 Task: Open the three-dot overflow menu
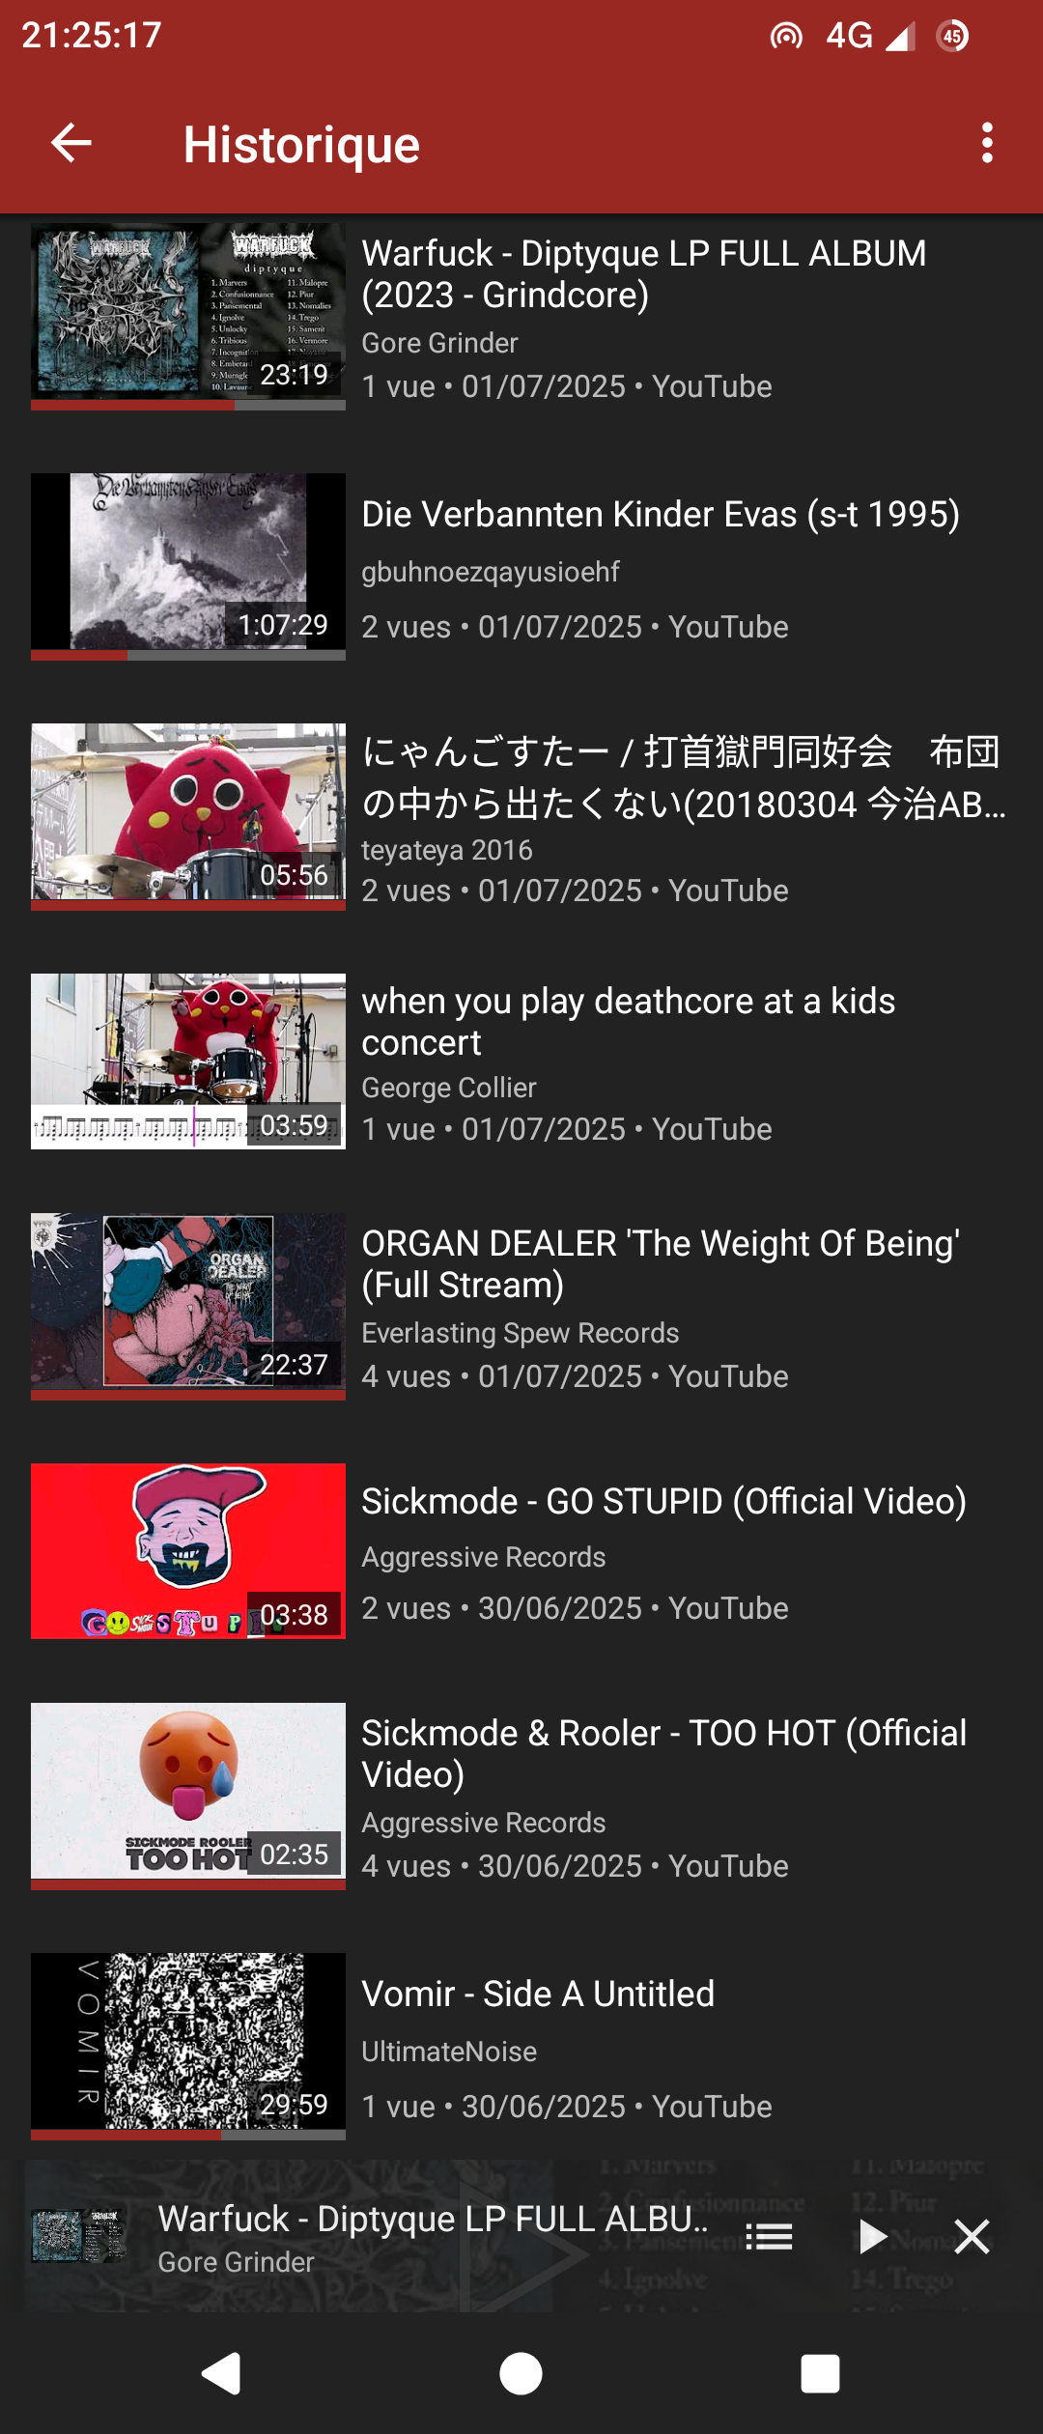[x=986, y=143]
